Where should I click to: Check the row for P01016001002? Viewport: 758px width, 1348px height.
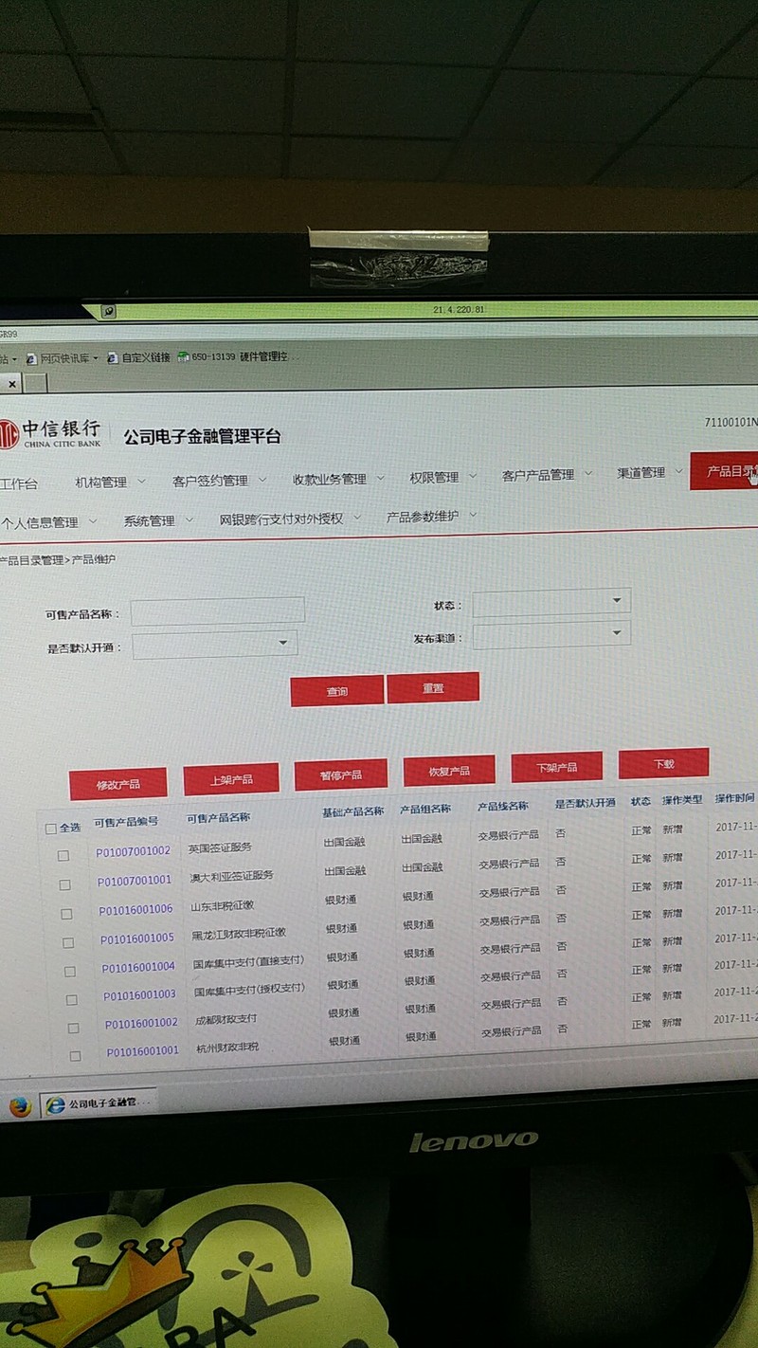(x=74, y=1029)
